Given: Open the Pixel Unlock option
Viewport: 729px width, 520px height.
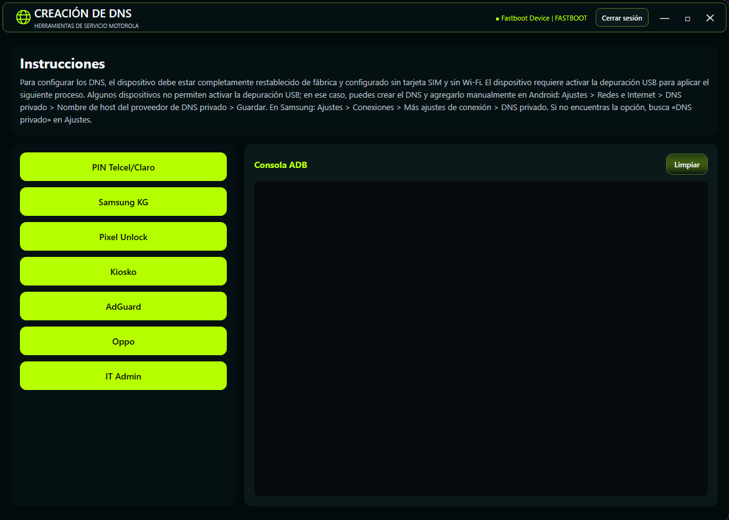Looking at the screenshot, I should 123,236.
